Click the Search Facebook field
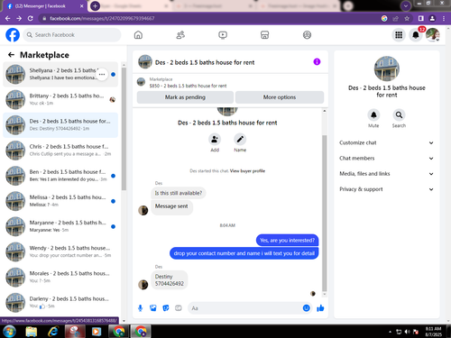Screen dimensions: 451x338 click(x=72, y=35)
